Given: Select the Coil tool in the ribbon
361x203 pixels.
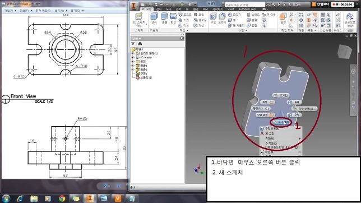Looking at the screenshot, I should (199, 15).
